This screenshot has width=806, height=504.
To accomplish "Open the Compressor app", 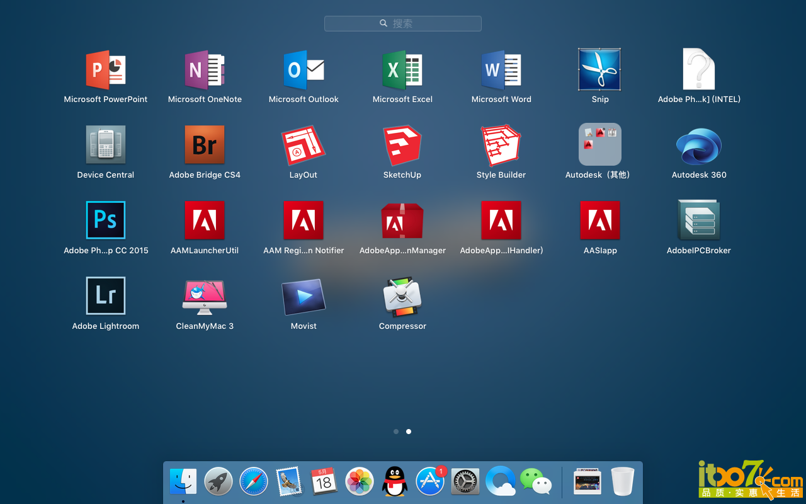I will 402,297.
